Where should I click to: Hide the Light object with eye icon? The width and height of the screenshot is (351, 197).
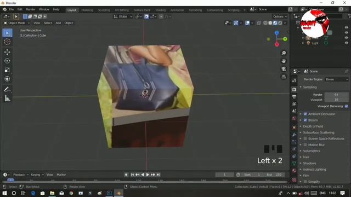tap(347, 43)
